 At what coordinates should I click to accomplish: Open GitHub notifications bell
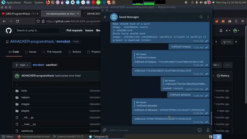coord(221,31)
